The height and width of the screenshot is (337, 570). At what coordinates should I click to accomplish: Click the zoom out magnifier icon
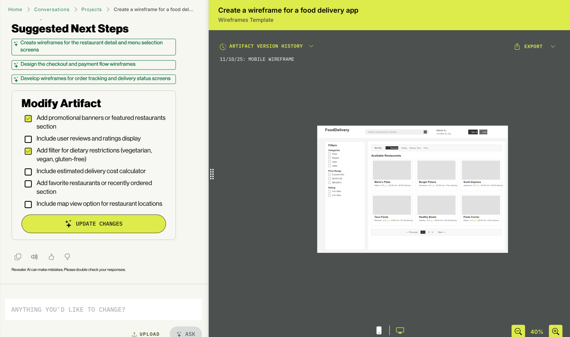click(518, 331)
